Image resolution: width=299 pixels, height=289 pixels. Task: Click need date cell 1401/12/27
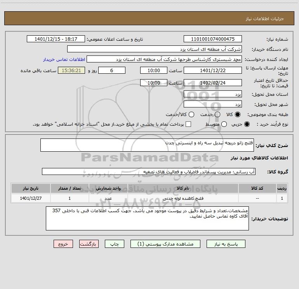31,198
